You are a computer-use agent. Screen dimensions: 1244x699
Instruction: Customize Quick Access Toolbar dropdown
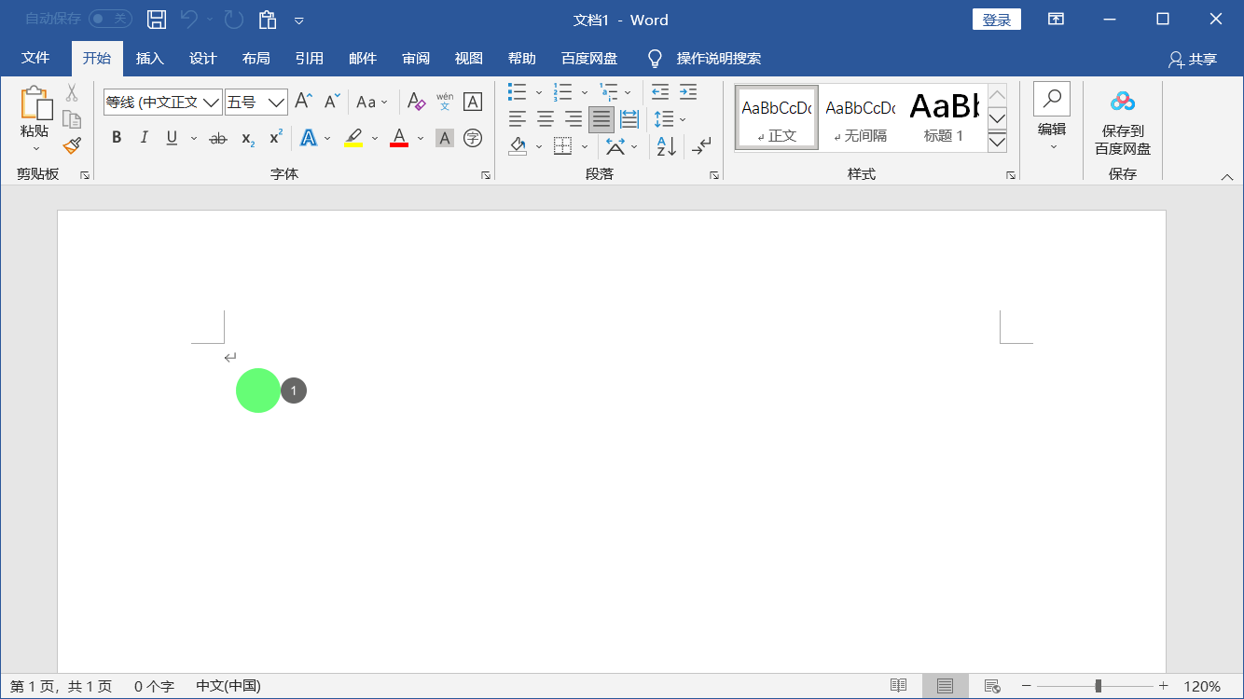click(299, 20)
